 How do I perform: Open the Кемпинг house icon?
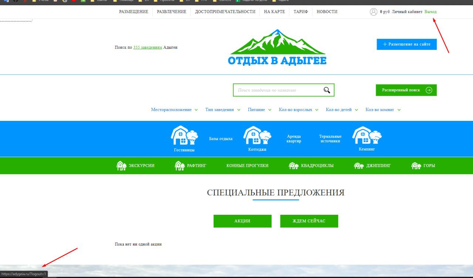click(367, 136)
